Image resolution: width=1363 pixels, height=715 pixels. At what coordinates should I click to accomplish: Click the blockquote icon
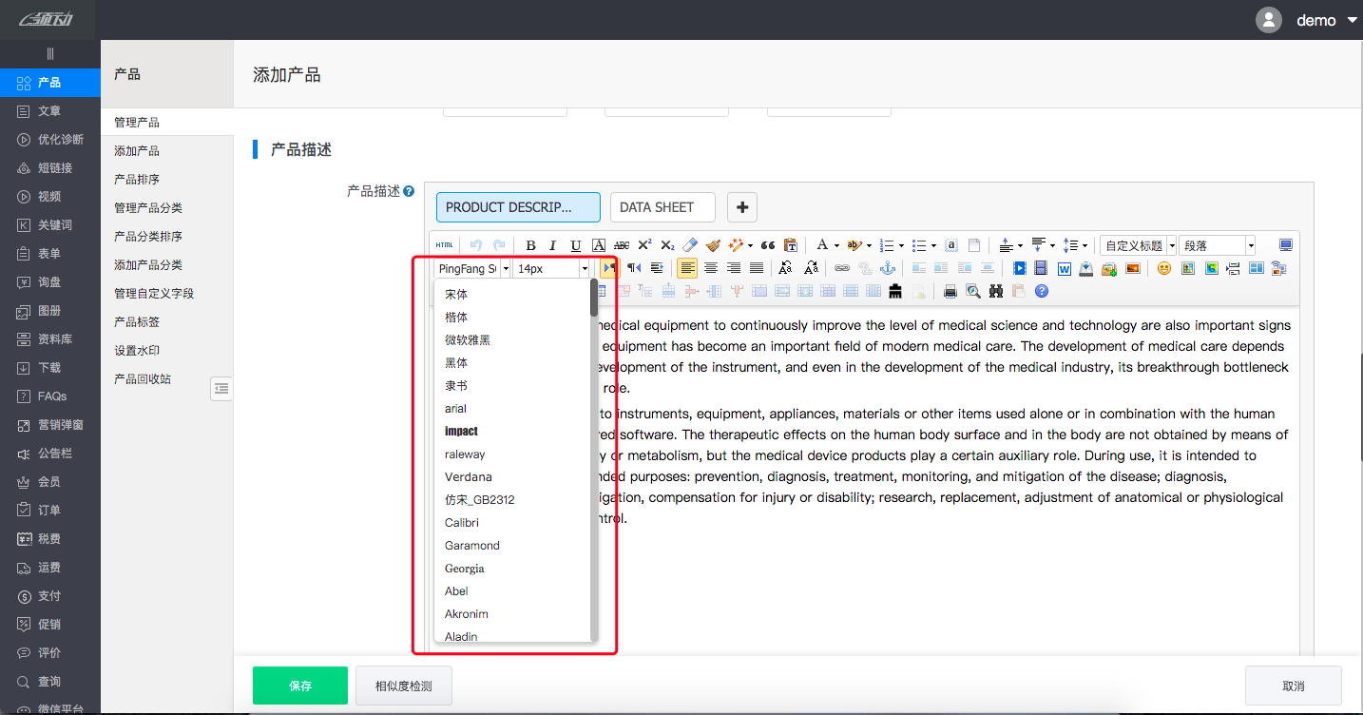(768, 245)
